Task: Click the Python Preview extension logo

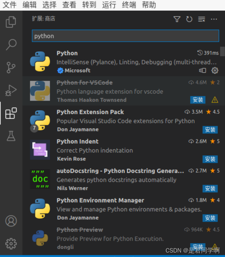Action: click(x=40, y=238)
